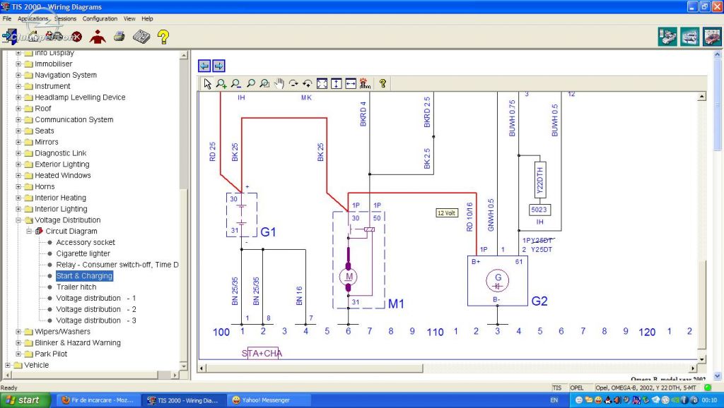Click the third car icon at top right
This screenshot has width=724, height=408.
[713, 37]
